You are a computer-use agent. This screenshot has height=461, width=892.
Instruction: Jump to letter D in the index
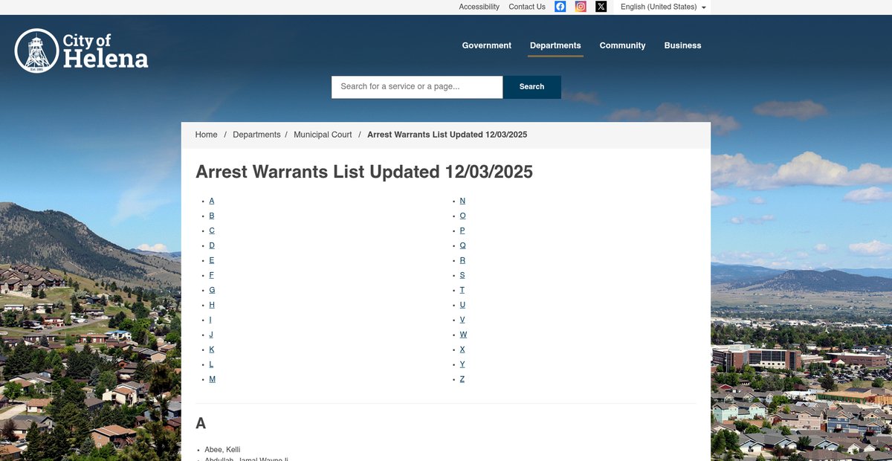tap(212, 245)
